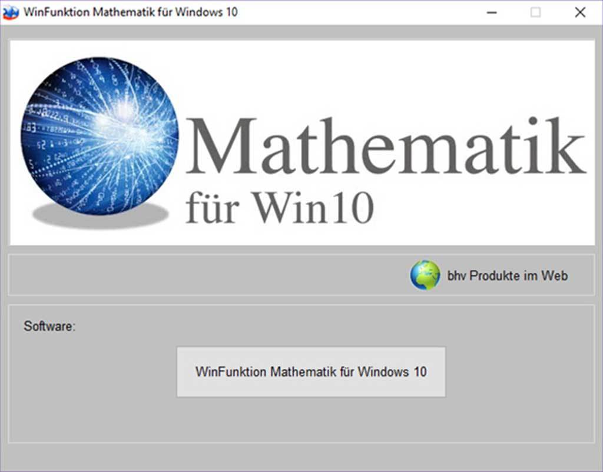
Task: Close the WinFunktion Mathematik window
Action: (580, 13)
